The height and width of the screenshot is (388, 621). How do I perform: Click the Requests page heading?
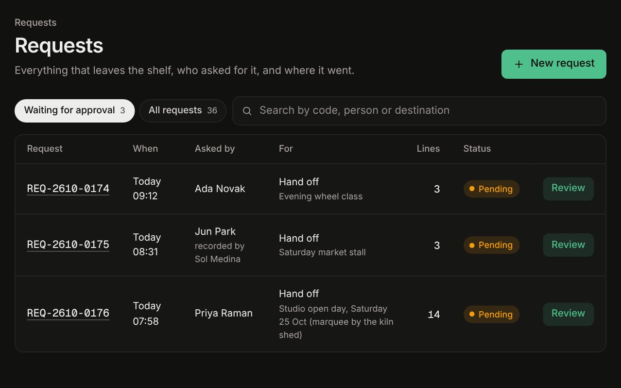(x=59, y=45)
